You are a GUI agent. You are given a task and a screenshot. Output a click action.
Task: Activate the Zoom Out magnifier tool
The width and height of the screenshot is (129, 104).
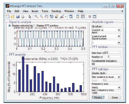coord(42,16)
